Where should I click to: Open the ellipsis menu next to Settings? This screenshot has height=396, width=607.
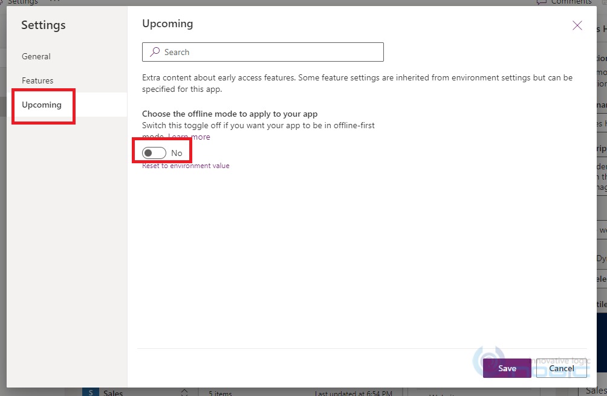(x=54, y=2)
